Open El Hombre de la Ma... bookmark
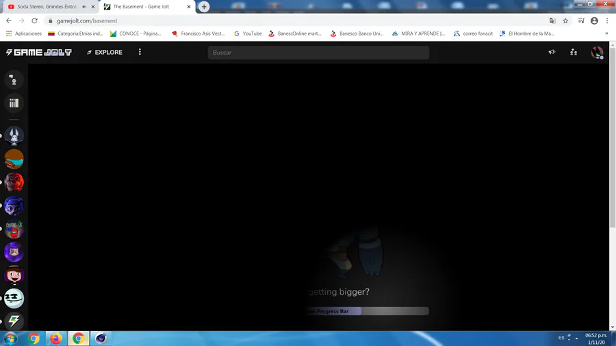Screen dimensions: 616x346 coord(527,34)
